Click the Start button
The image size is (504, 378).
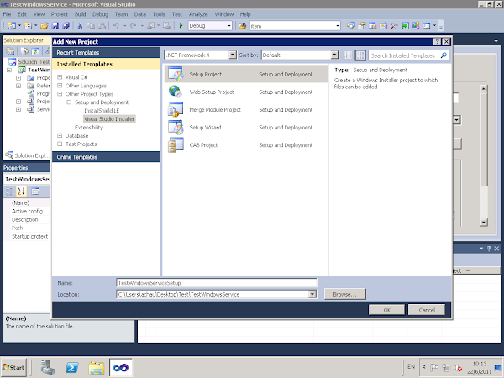tap(13, 367)
